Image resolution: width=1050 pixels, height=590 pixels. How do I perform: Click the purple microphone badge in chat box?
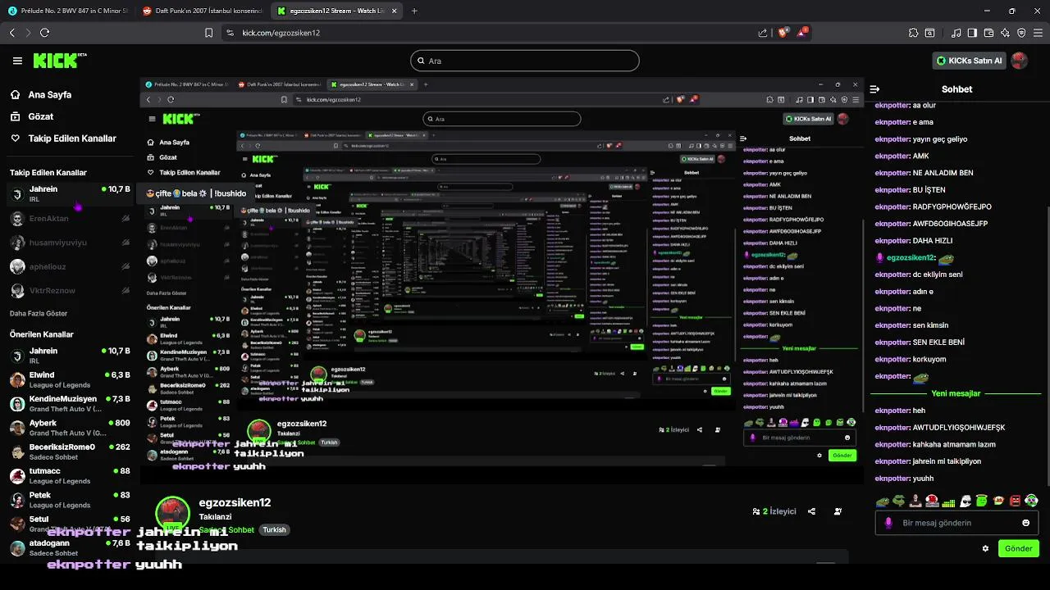(888, 523)
